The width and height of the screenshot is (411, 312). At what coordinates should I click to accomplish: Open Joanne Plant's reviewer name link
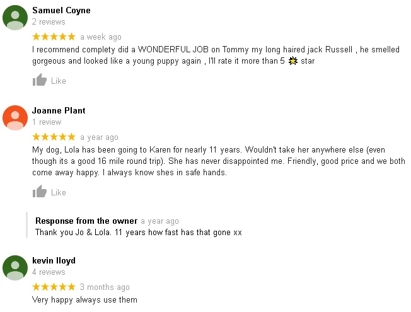click(x=59, y=110)
